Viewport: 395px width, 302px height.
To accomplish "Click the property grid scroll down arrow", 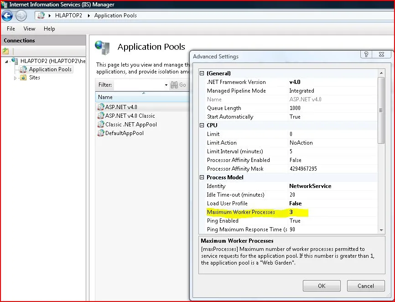I will pos(381,230).
